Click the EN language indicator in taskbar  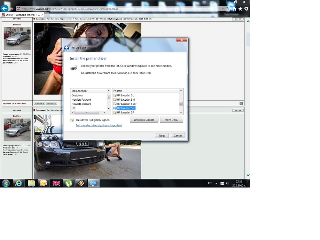point(210,183)
